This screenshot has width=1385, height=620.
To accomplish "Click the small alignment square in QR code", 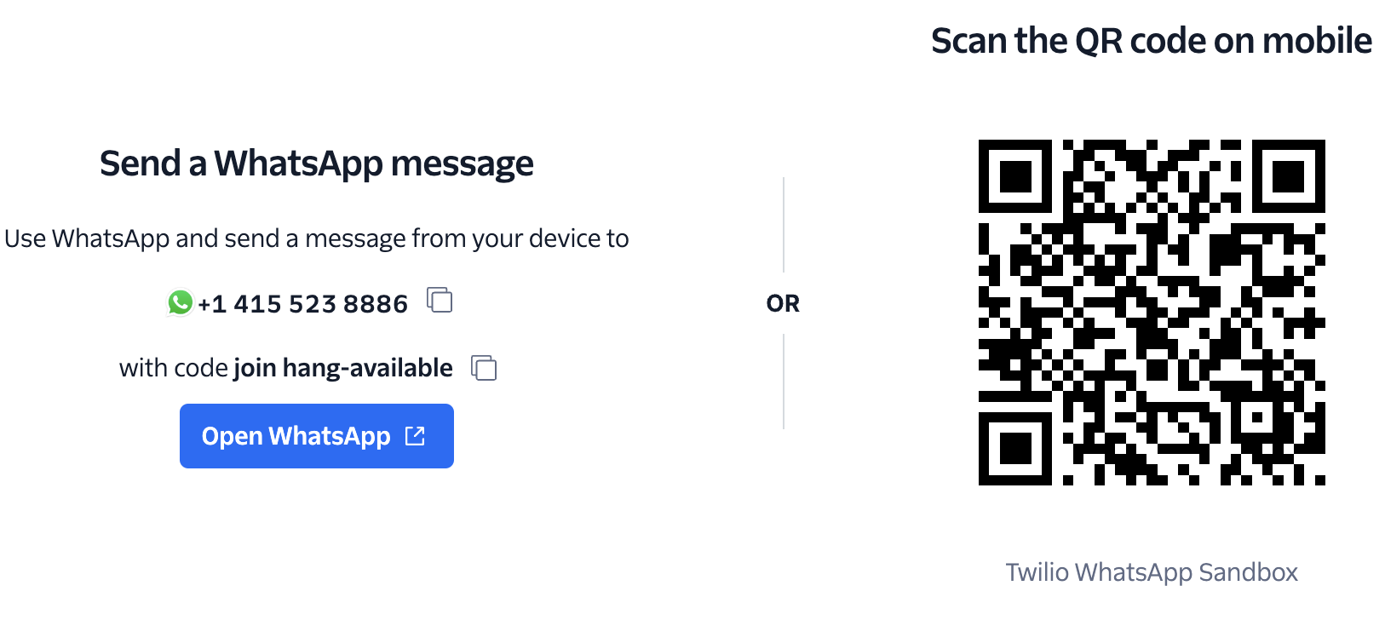I will (x=1256, y=416).
